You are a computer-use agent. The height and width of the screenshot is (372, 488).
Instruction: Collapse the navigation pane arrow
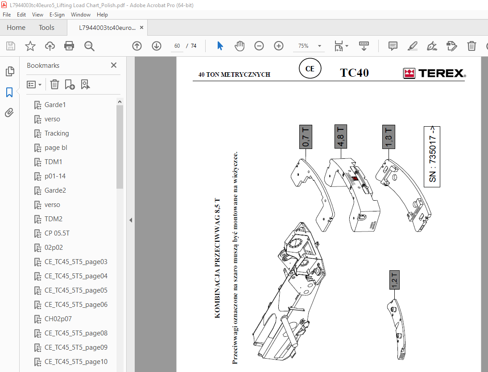coord(131,220)
